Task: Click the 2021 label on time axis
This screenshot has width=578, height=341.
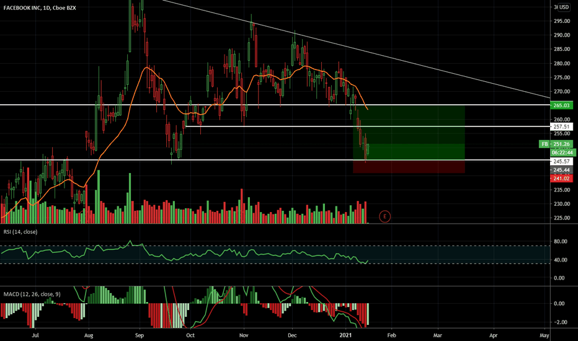Action: pyautogui.click(x=346, y=335)
